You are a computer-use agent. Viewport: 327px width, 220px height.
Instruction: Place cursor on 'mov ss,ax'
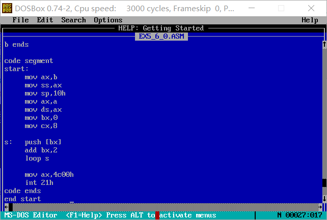click(x=43, y=85)
